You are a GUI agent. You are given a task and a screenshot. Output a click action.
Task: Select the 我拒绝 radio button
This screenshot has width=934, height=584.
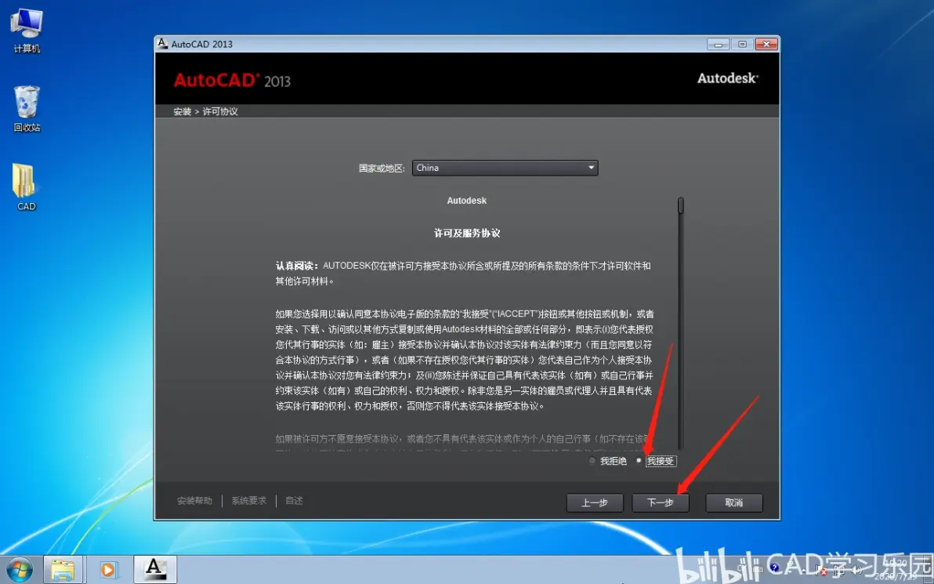[x=592, y=461]
